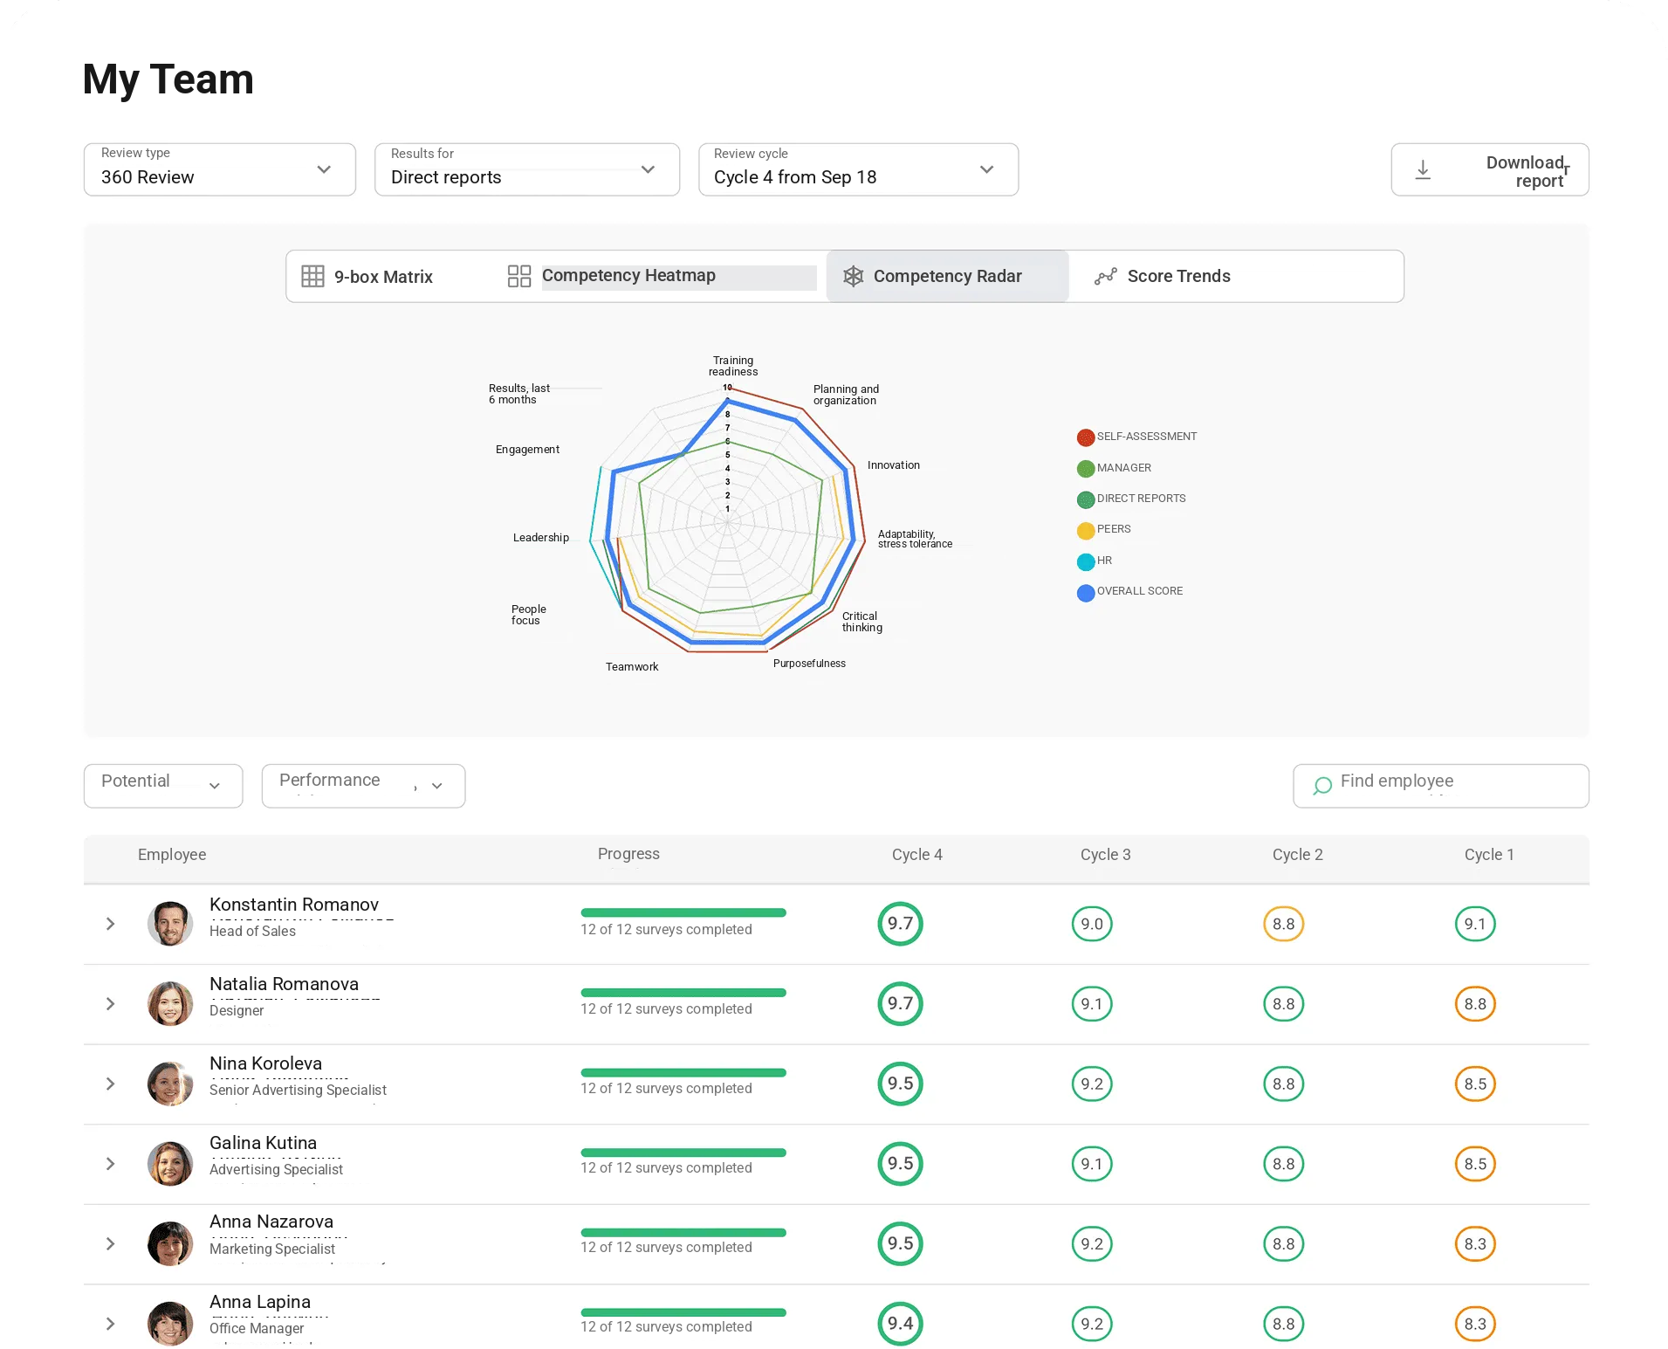Open the Review cycle dropdown
1668x1349 pixels.
coord(859,169)
